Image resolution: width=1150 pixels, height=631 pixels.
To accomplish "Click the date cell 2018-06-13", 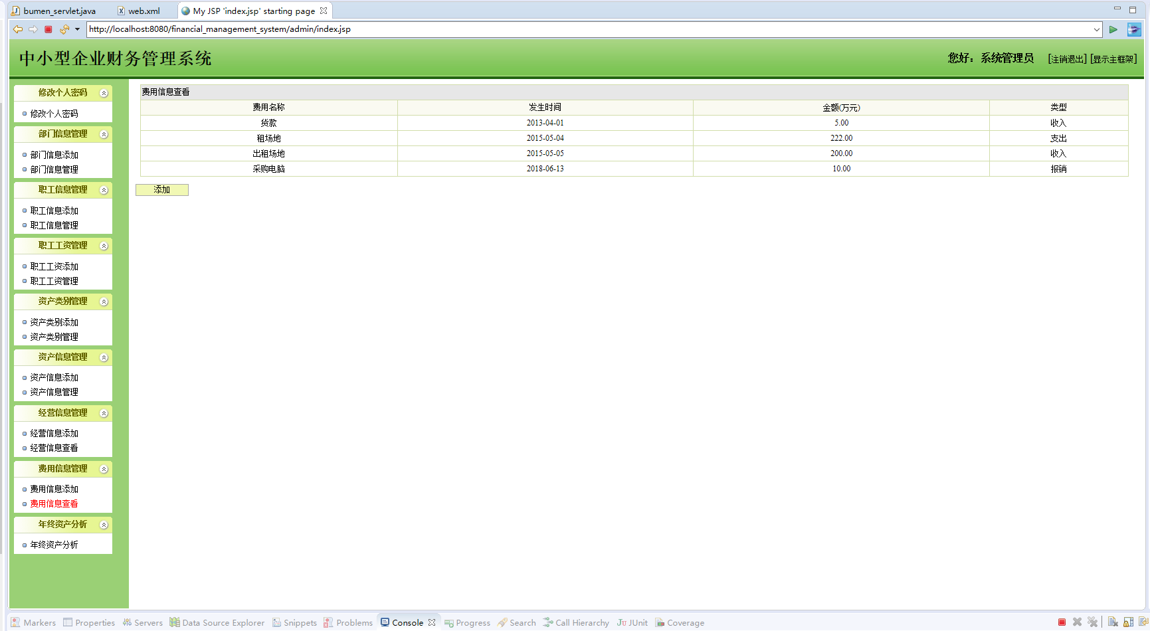I will point(545,169).
